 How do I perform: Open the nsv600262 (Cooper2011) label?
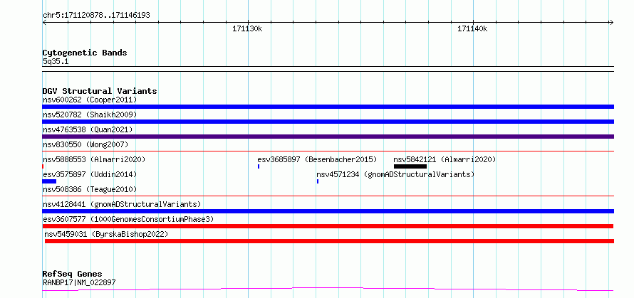90,100
